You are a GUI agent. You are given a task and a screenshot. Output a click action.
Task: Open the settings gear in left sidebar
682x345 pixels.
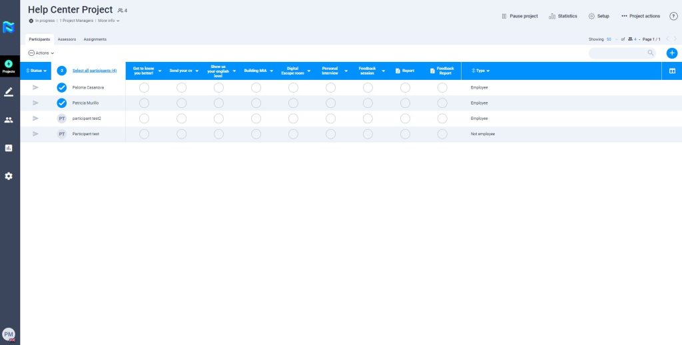tap(9, 176)
